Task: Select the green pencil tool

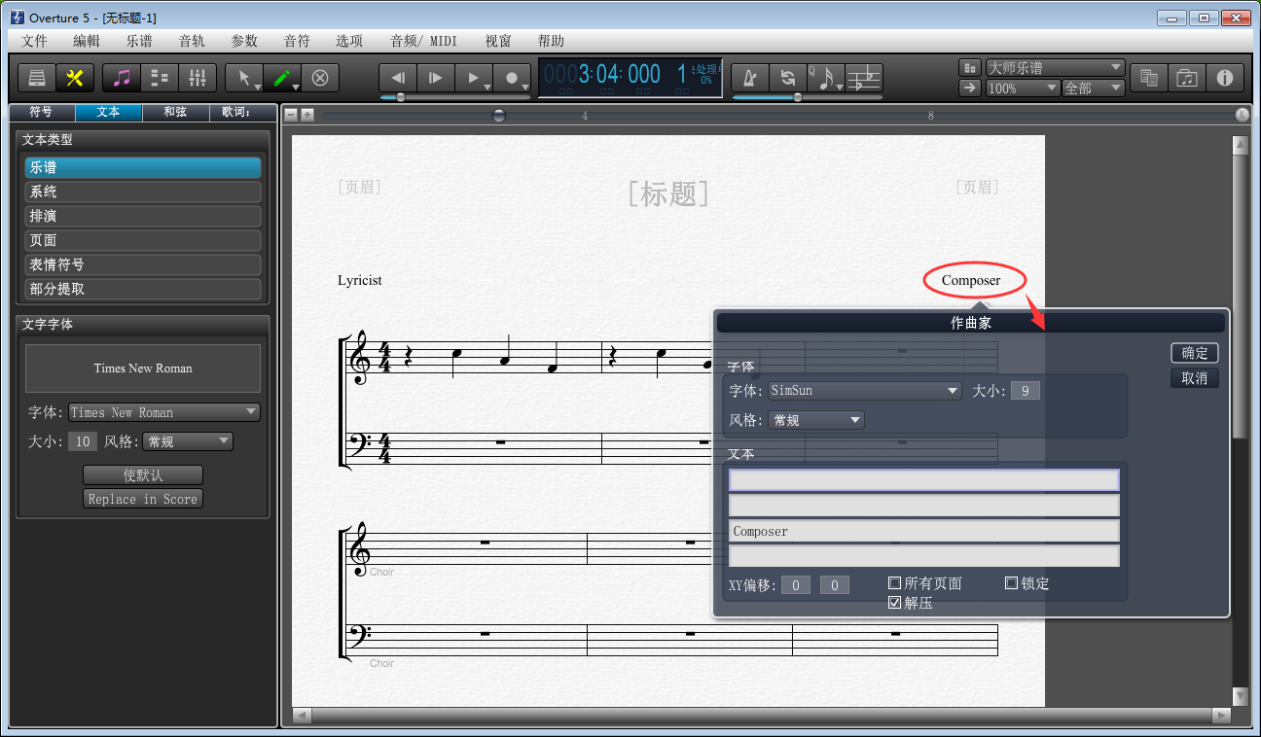Action: tap(282, 78)
